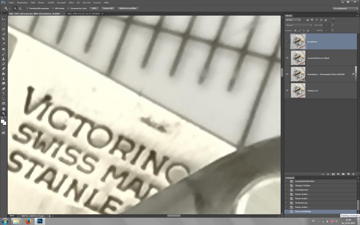Select the Brush tool
Image resolution: width=360 pixels, height=225 pixels.
[4, 54]
